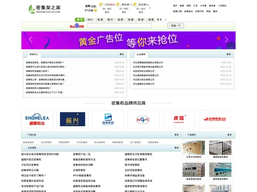This screenshot has width=257, height=192.
Task: Click the 后天 weather icon
Action: [136, 5]
